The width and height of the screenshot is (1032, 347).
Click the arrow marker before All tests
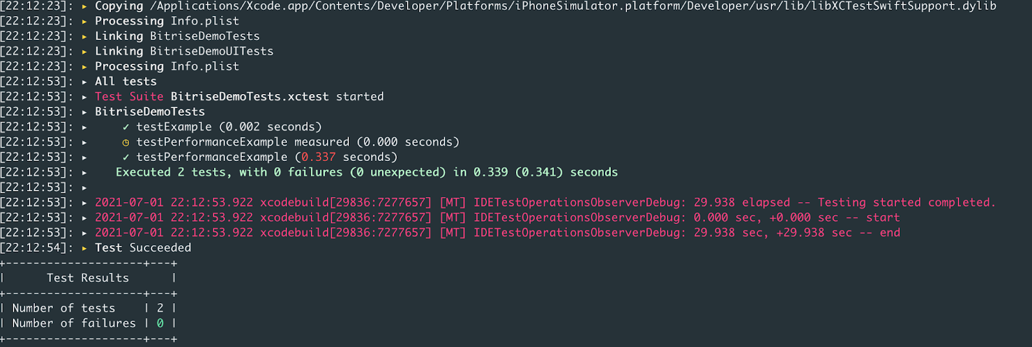(84, 82)
